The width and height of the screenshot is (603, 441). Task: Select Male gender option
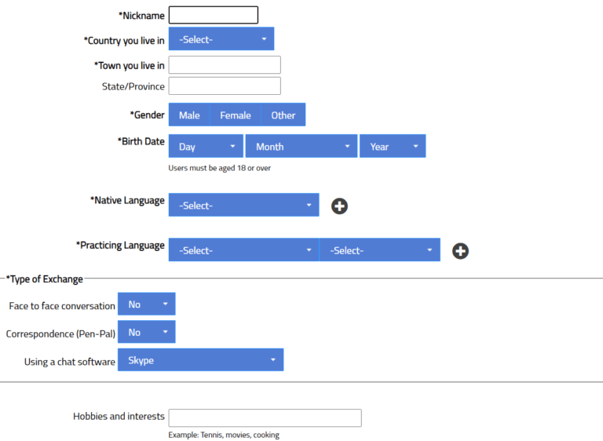189,115
